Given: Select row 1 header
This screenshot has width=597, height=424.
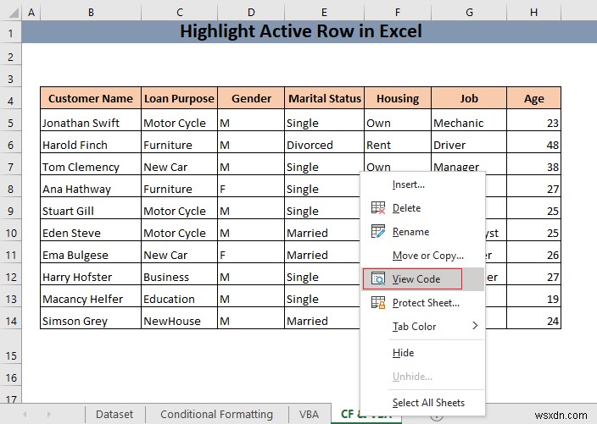Looking at the screenshot, I should [11, 33].
